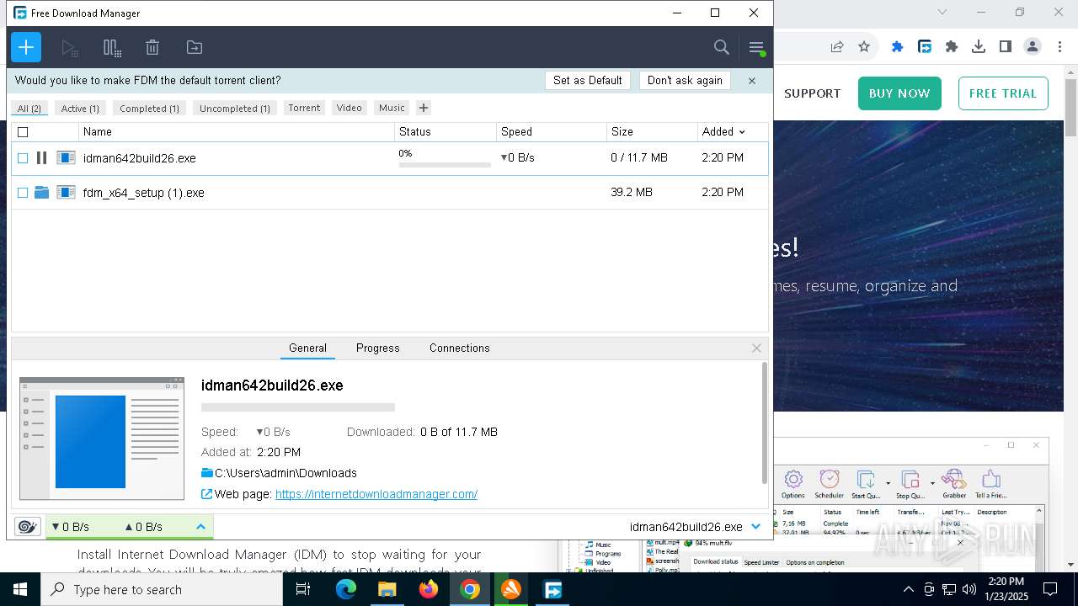Sort downloads by Size column
The height and width of the screenshot is (606, 1078).
[652, 132]
